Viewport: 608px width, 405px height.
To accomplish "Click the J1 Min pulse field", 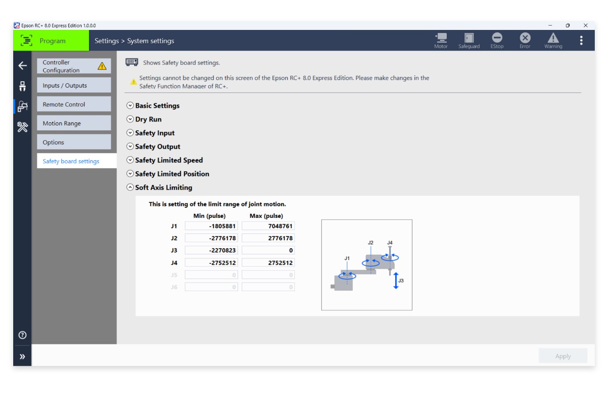I will [x=211, y=226].
